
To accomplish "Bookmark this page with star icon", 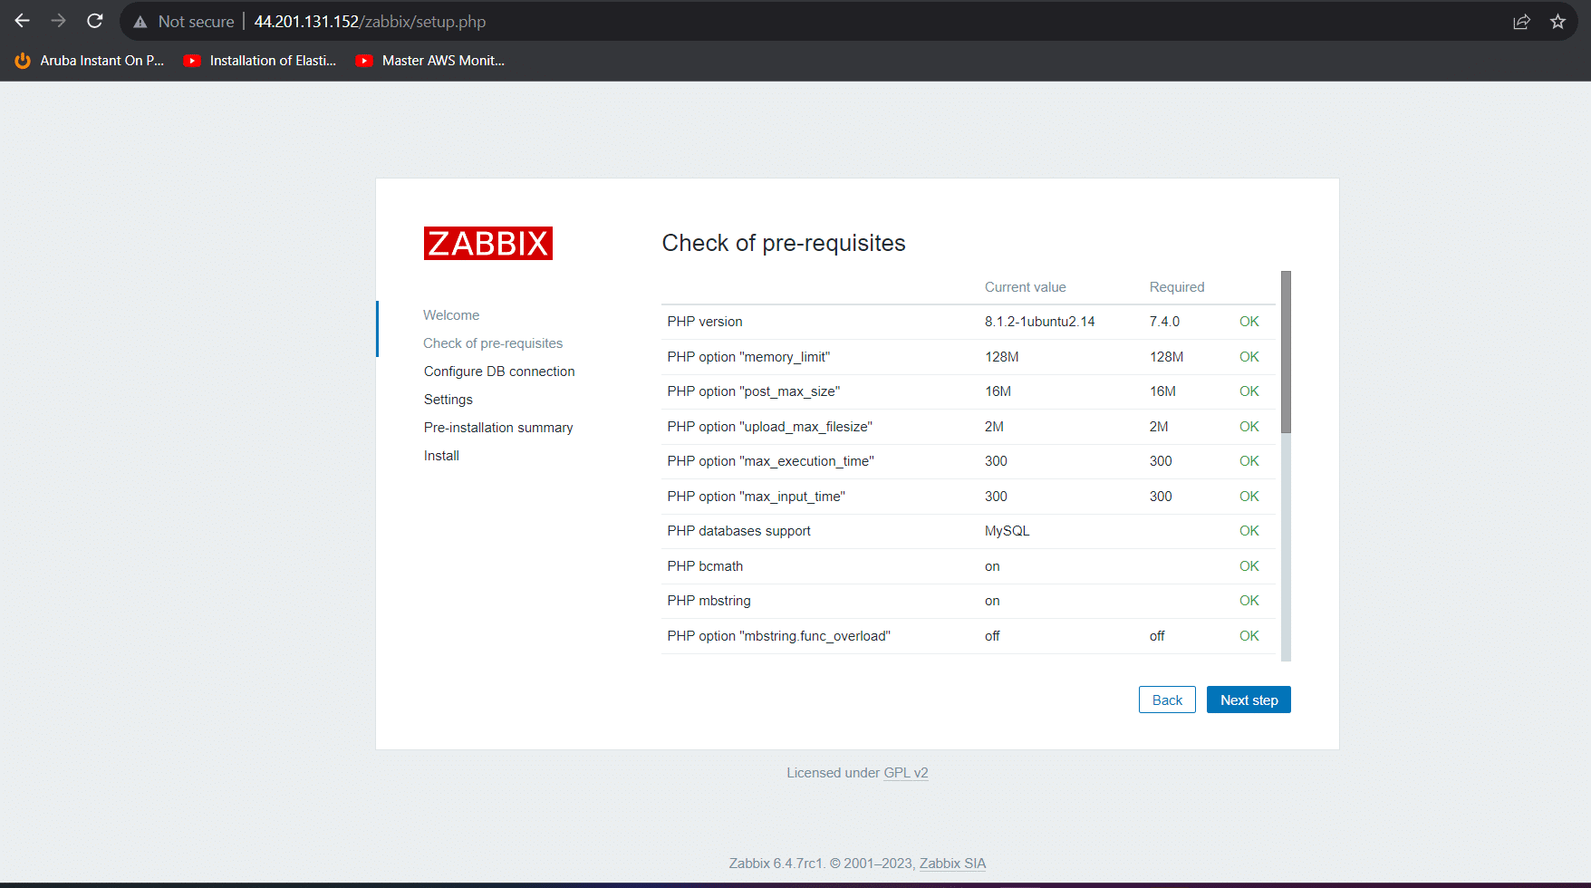I will pyautogui.click(x=1557, y=22).
